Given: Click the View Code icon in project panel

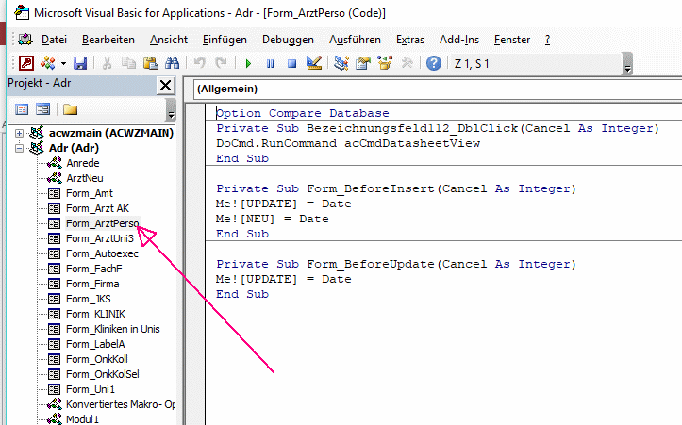Looking at the screenshot, I should coord(22,109).
